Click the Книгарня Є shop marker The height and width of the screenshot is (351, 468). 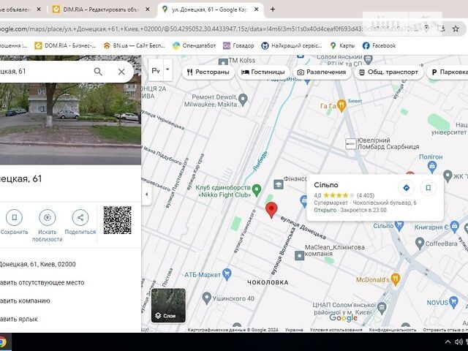tap(454, 227)
